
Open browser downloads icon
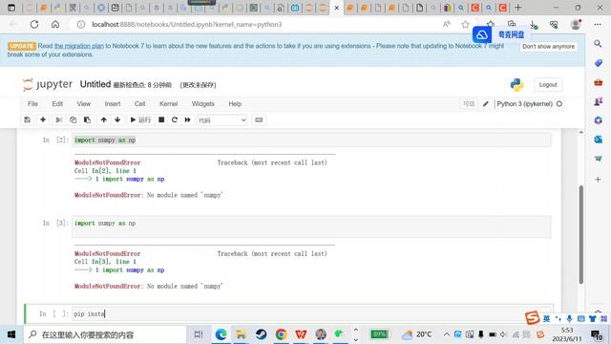click(534, 25)
